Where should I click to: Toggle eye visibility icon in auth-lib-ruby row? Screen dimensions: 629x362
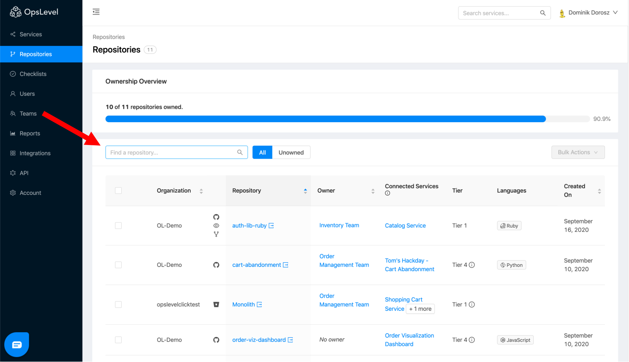216,226
